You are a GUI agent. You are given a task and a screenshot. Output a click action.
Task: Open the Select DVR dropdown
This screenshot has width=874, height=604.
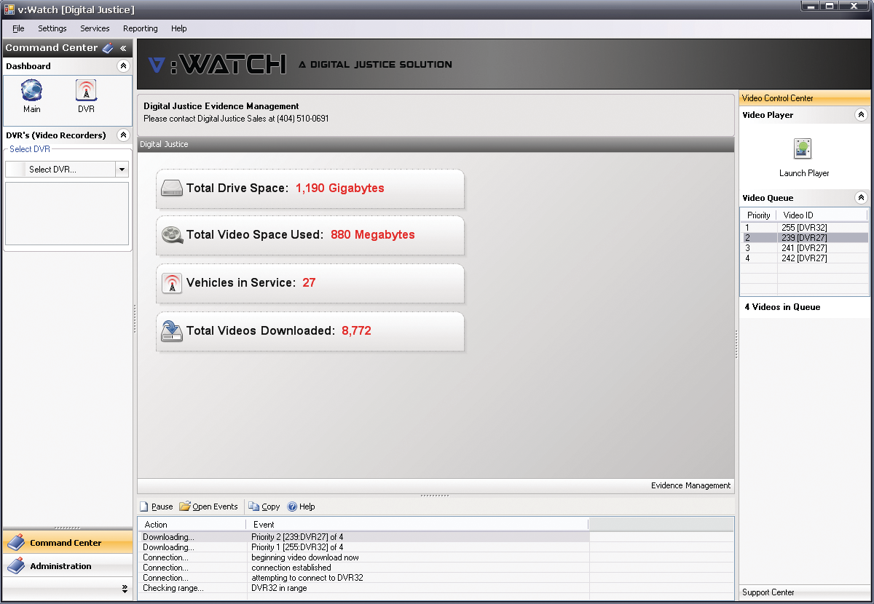[x=122, y=169]
